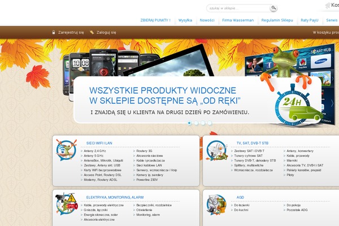Open the Wysyłka menu item

(185, 20)
